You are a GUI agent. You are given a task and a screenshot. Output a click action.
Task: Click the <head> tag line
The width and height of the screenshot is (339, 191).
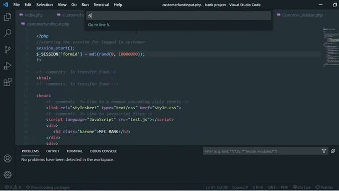point(43,95)
